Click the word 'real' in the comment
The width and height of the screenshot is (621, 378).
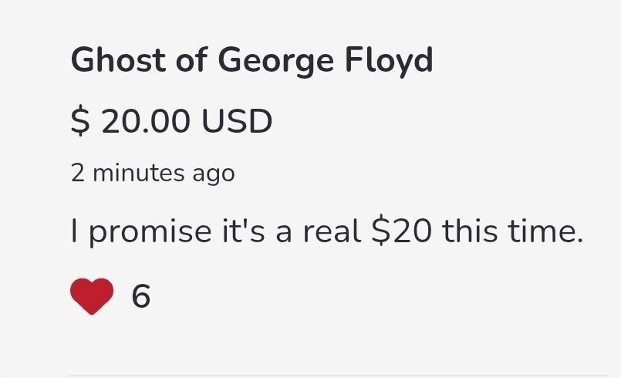pos(332,231)
